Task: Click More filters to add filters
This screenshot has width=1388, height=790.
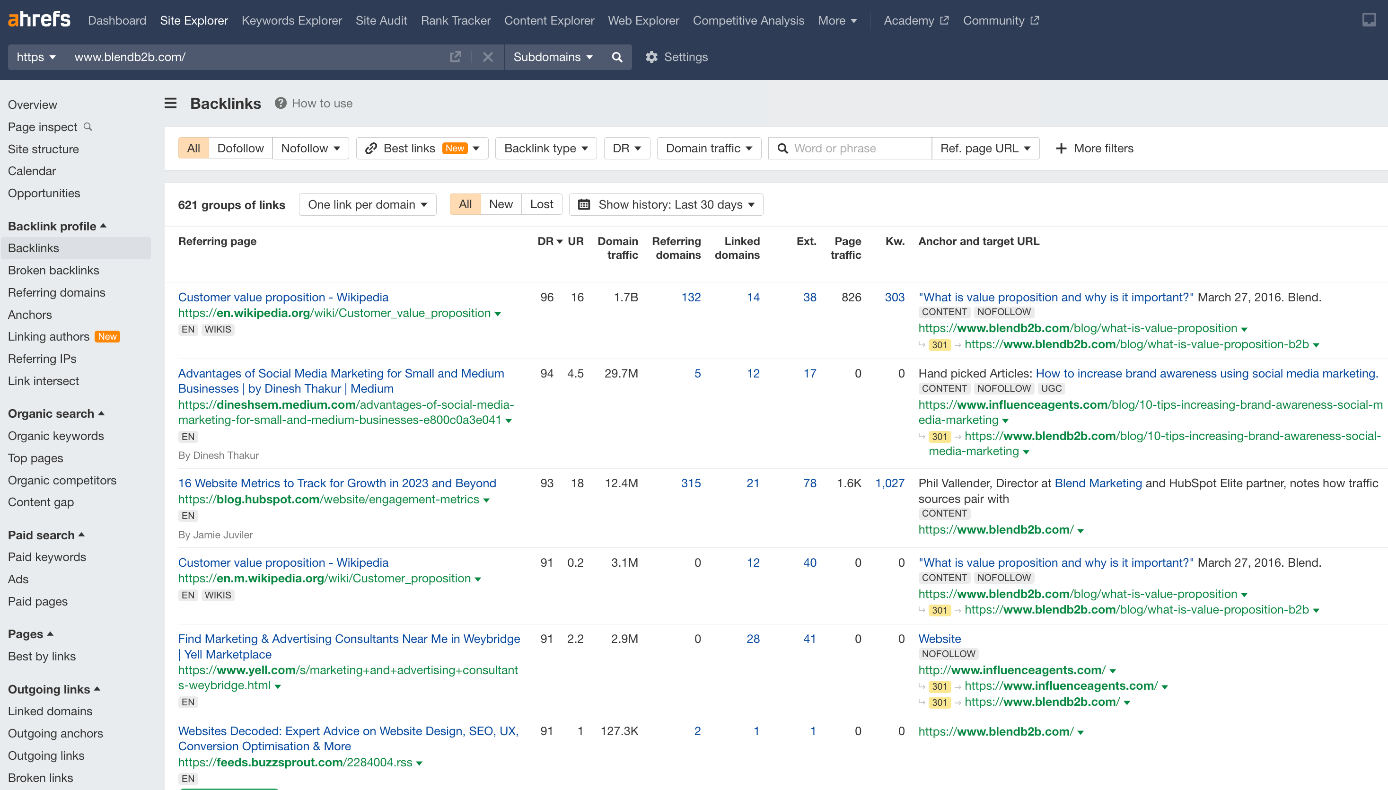Action: point(1094,148)
